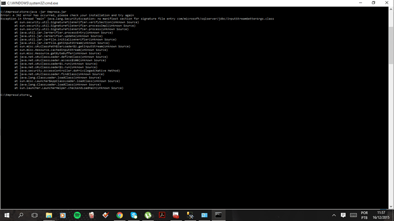Change input language POR PTB
The height and width of the screenshot is (221, 394).
pyautogui.click(x=364, y=215)
